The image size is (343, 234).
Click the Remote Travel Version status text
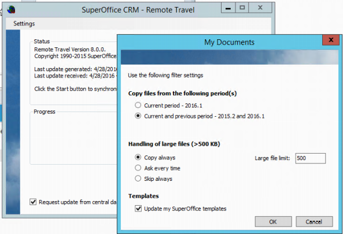[x=70, y=49]
